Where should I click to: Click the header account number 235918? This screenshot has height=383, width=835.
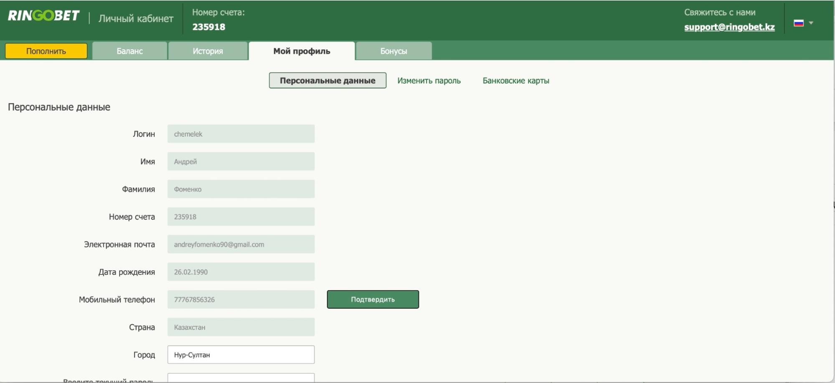pos(208,27)
